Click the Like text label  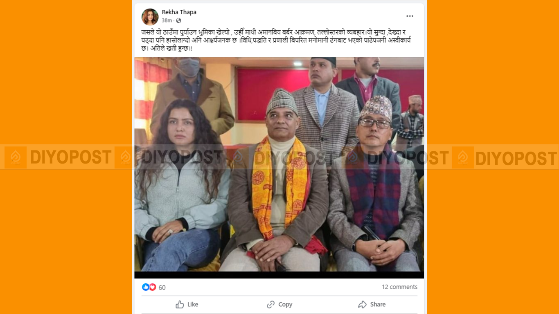click(193, 304)
